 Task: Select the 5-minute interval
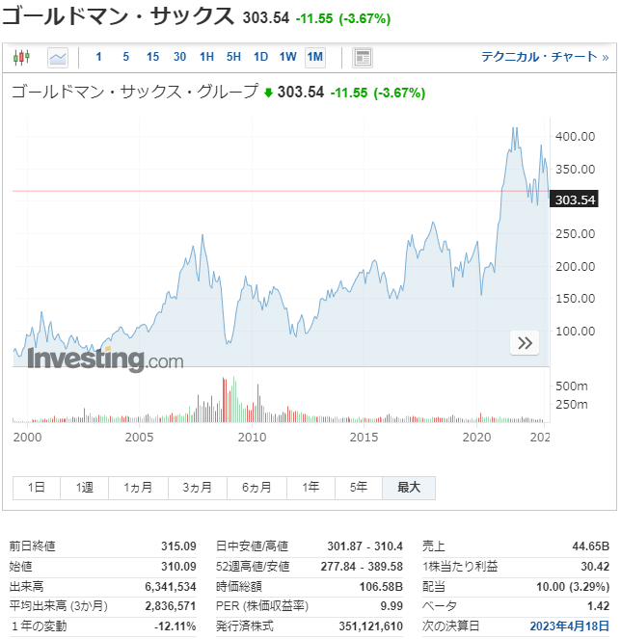[125, 57]
